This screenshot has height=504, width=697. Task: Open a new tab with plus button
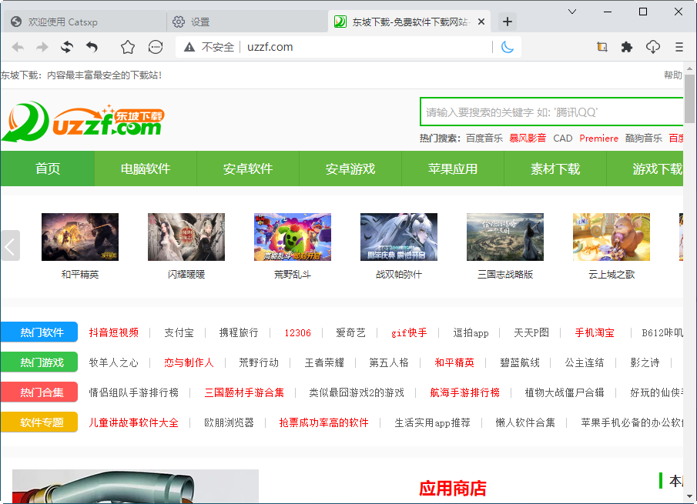click(x=508, y=22)
